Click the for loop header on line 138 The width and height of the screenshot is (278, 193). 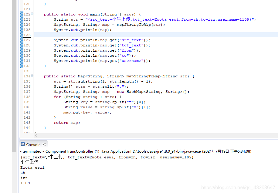tap(88, 97)
